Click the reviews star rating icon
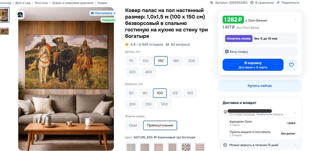This screenshot has width=312, height=151. tap(127, 44)
